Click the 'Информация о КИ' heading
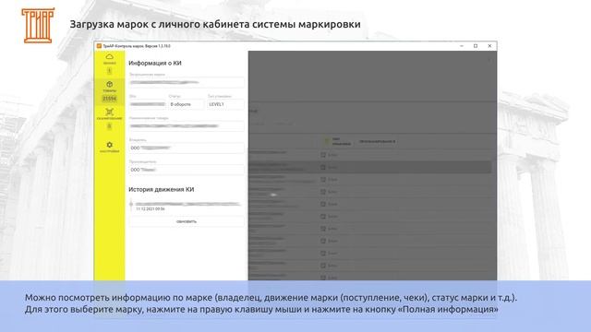 (155, 63)
